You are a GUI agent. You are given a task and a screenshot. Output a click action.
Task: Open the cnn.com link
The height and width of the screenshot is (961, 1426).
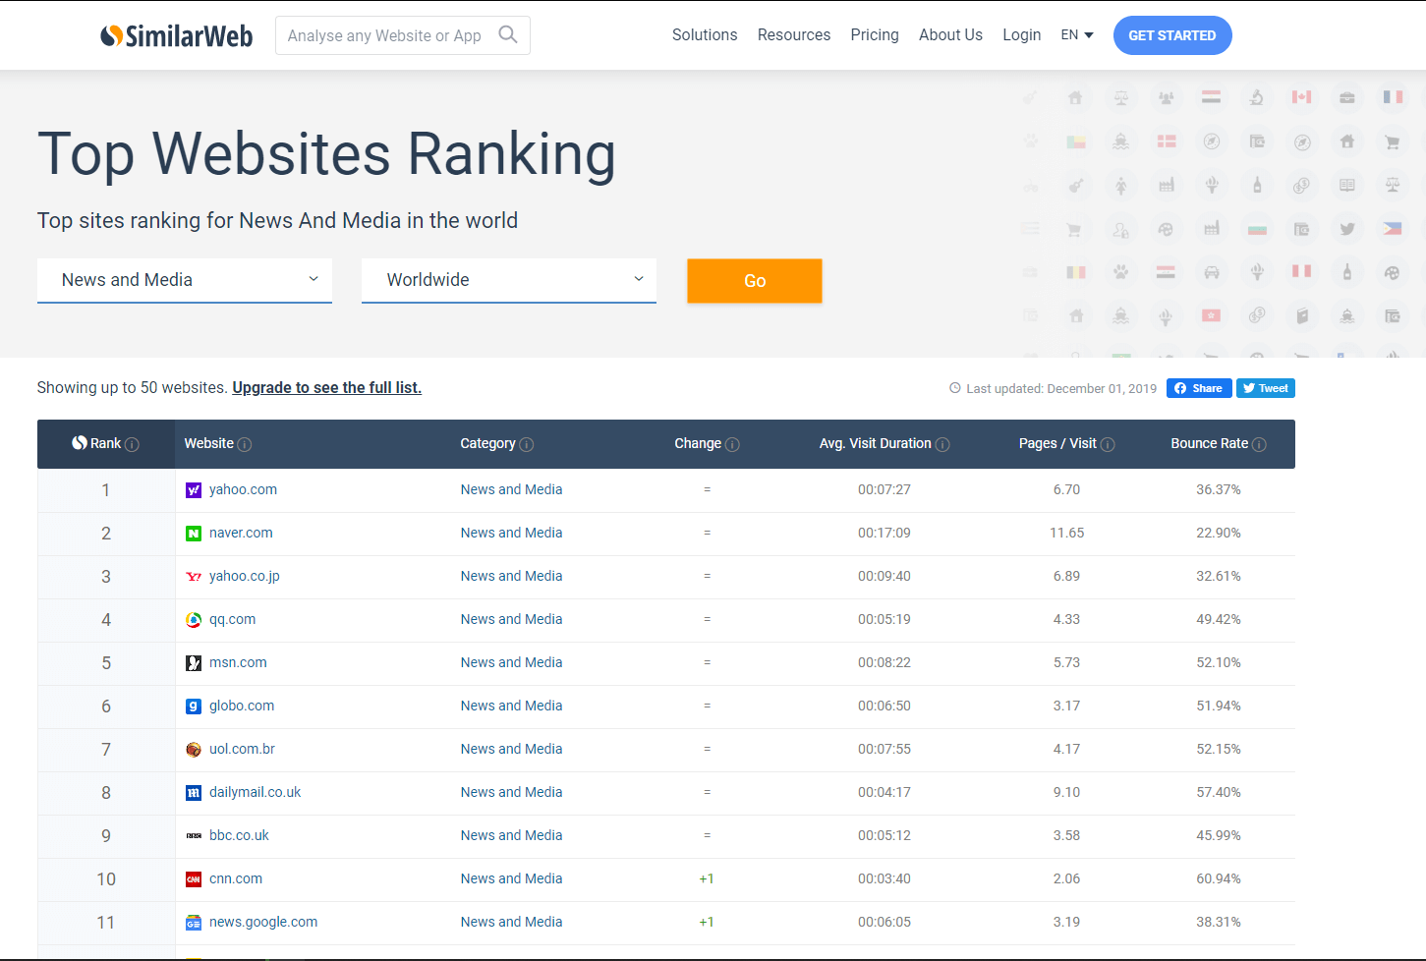point(236,878)
